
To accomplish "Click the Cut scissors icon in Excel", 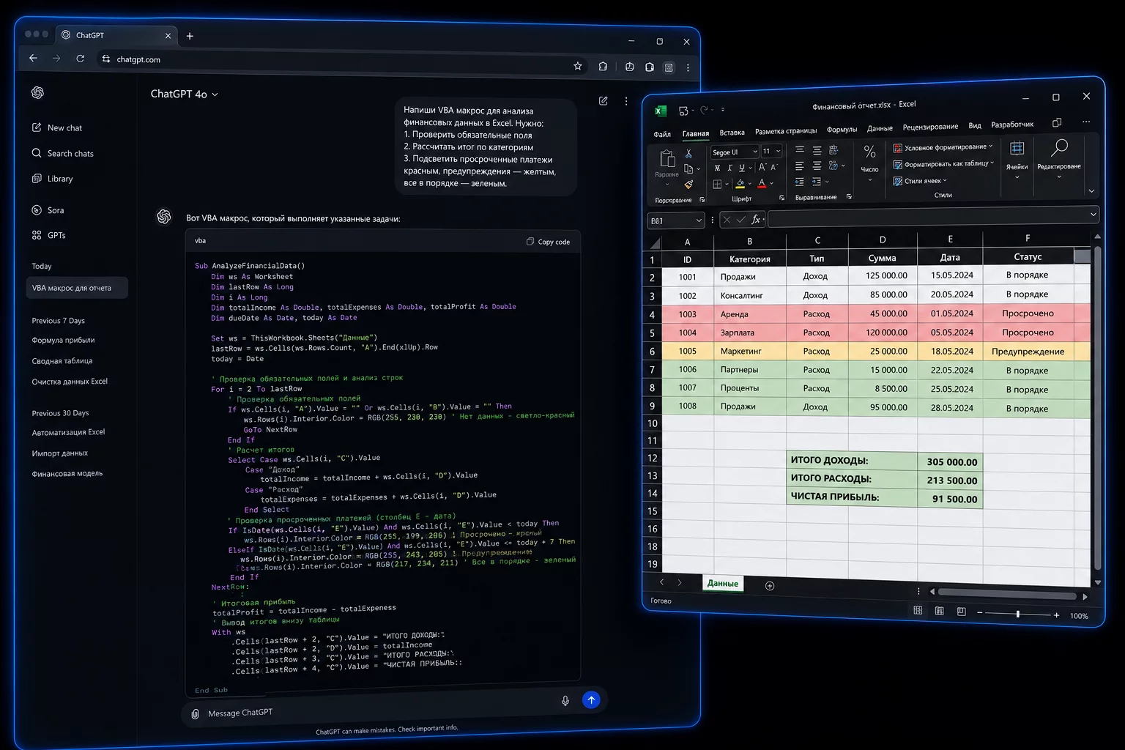I will (x=688, y=153).
